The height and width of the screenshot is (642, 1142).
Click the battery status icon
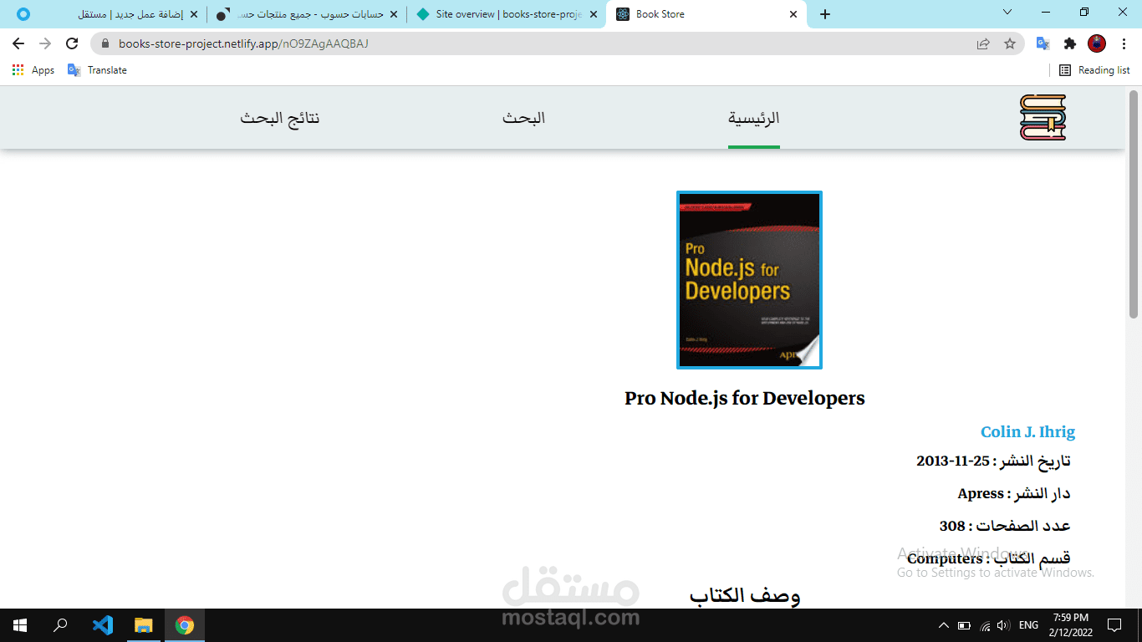(x=964, y=625)
